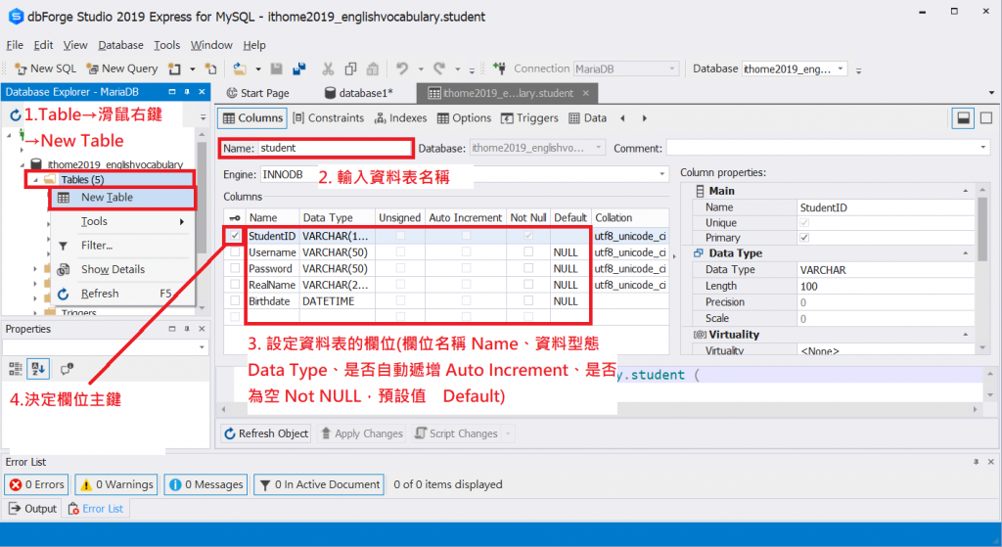The width and height of the screenshot is (1002, 547).
Task: Toggle the 0 Errors filter button
Action: 37,484
